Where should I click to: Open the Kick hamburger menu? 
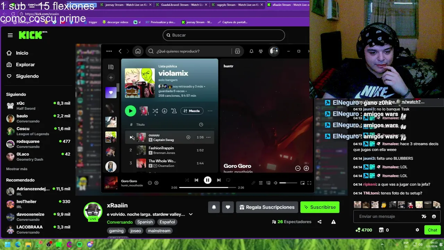coord(10,35)
